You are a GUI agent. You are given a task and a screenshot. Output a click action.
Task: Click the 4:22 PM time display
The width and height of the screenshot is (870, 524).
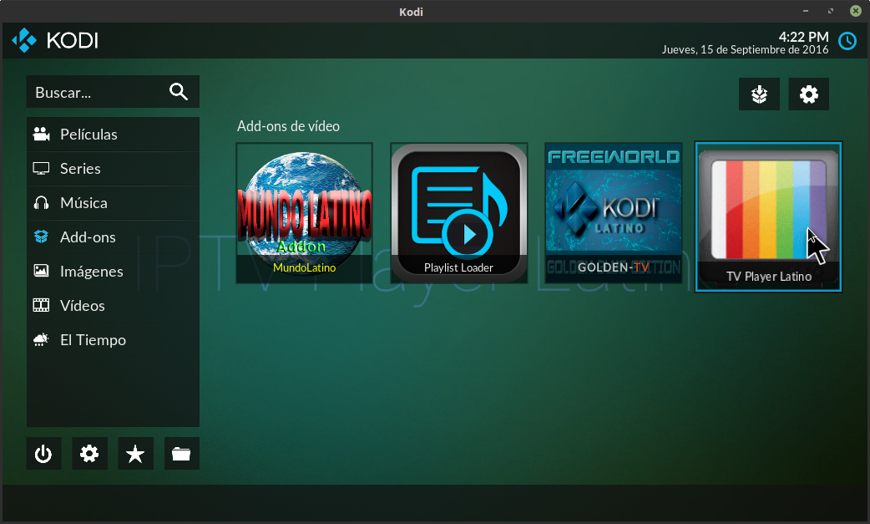coord(803,37)
